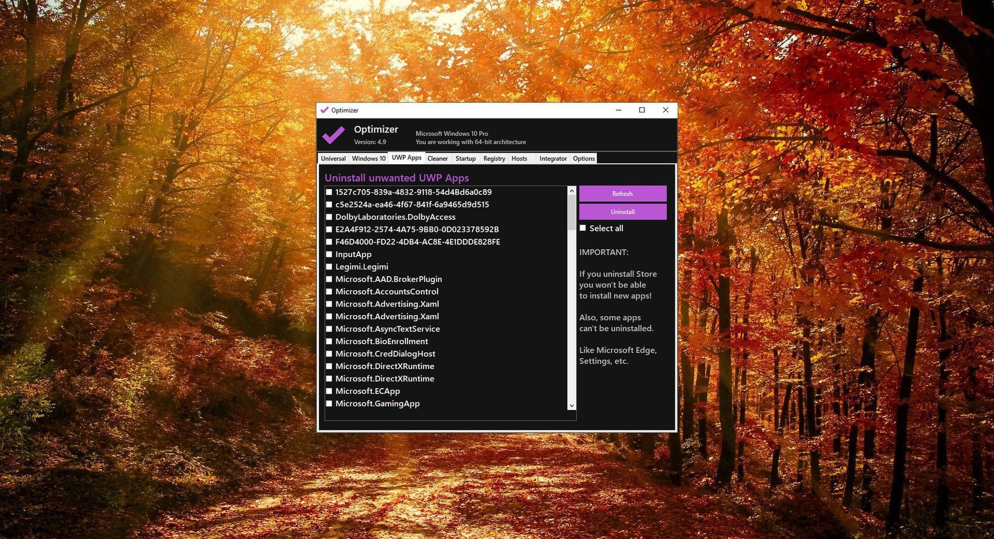Open the Registry tab
Screen dimensions: 994x539
coord(494,158)
